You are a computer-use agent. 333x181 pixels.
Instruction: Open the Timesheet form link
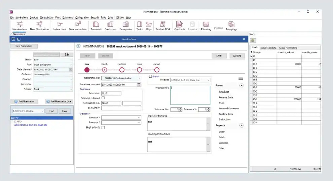pos(224,92)
